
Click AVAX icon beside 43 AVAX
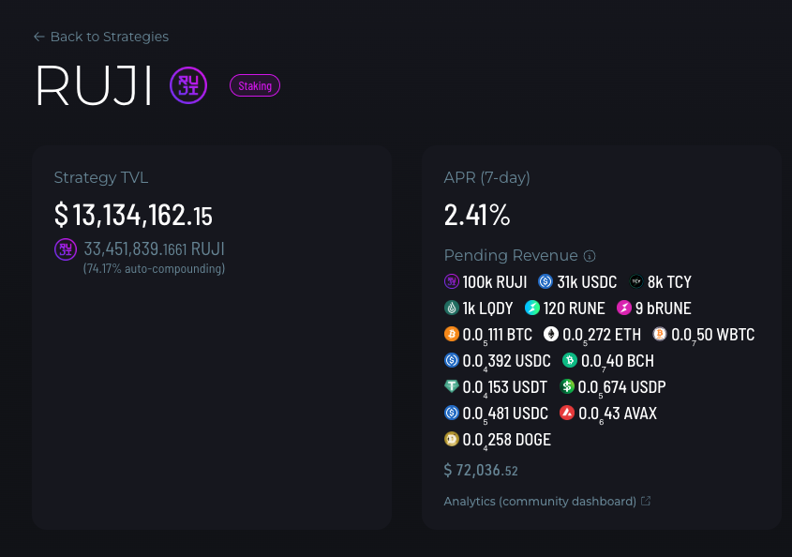click(x=567, y=413)
